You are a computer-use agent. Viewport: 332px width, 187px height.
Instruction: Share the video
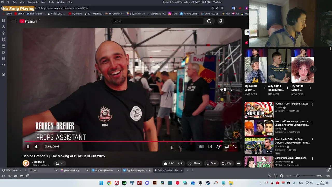point(194,163)
